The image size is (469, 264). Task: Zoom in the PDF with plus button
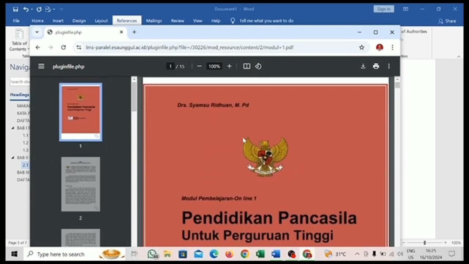coord(229,66)
